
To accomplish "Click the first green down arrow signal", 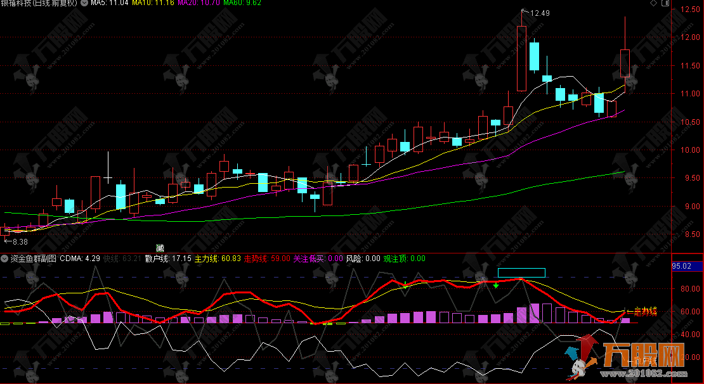I will 405,285.
